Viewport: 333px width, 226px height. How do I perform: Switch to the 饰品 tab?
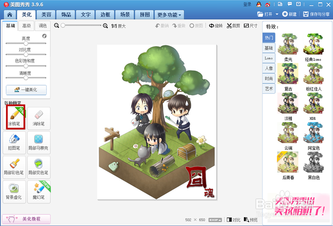click(66, 15)
